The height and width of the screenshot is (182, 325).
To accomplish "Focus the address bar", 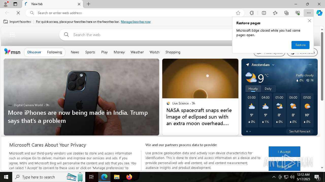I will pos(135,13).
